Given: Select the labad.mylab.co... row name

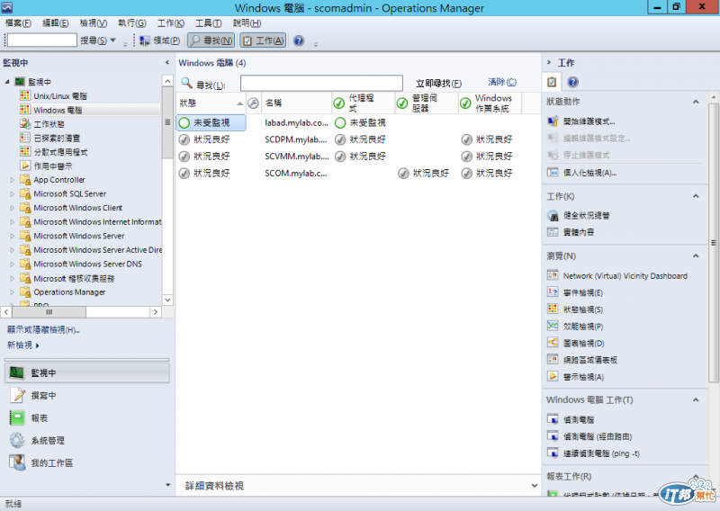Looking at the screenshot, I should click(x=297, y=122).
